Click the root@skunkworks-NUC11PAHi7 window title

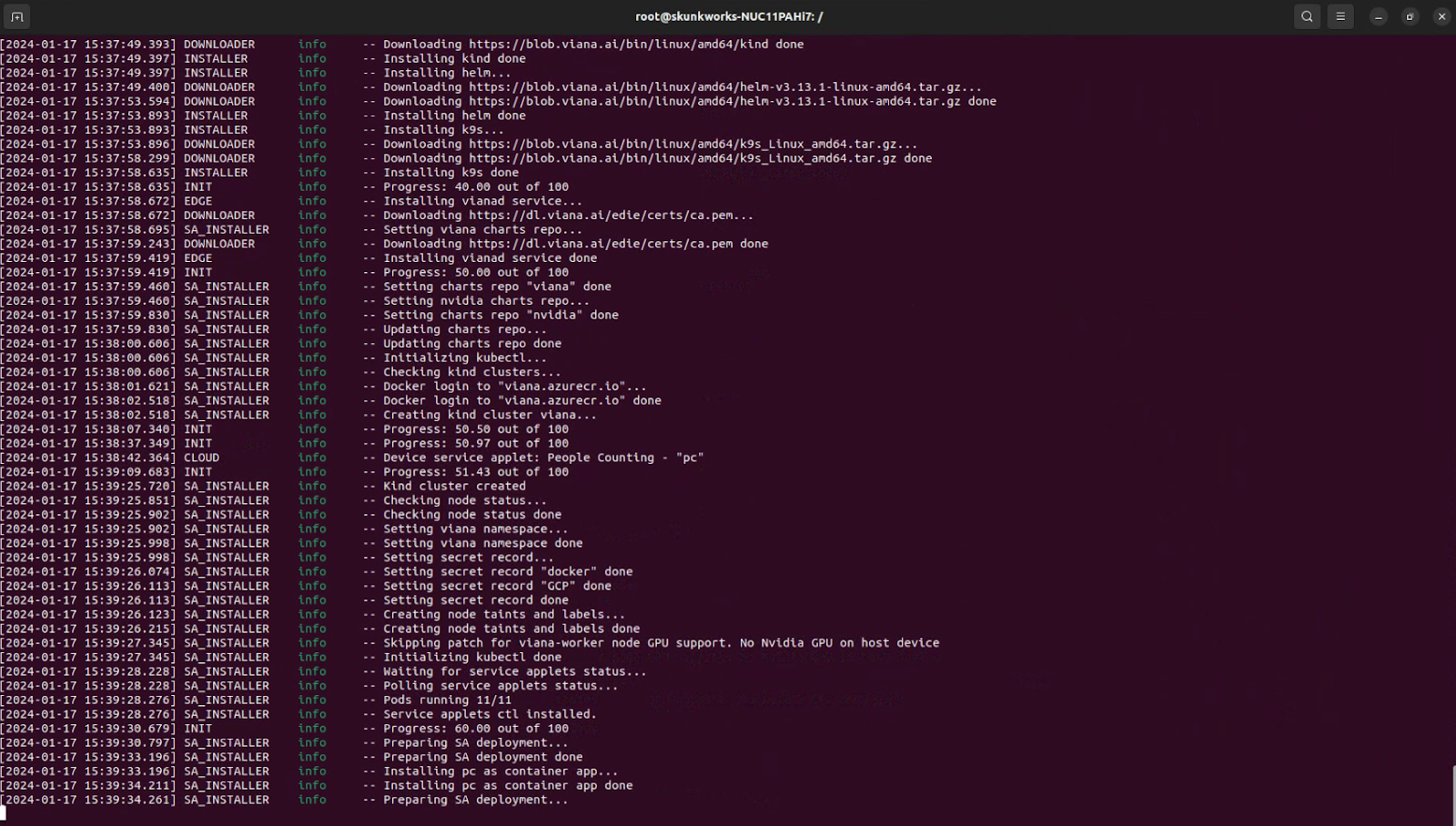pyautogui.click(x=729, y=16)
